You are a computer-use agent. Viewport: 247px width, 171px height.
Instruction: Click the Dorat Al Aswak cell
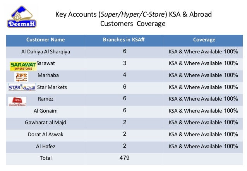point(46,135)
